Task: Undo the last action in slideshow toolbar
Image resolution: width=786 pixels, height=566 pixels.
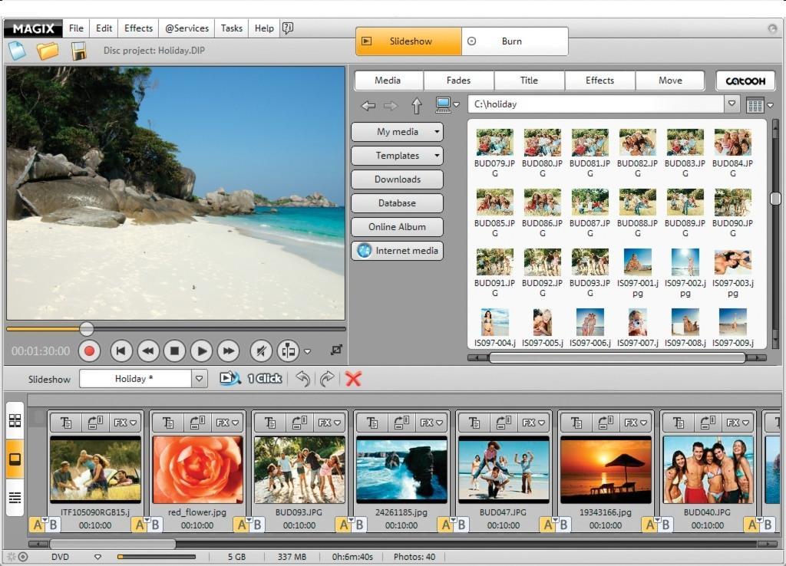Action: click(302, 378)
